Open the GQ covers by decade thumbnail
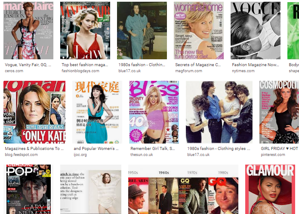Viewport: 299px width, 214px height. (x=183, y=189)
